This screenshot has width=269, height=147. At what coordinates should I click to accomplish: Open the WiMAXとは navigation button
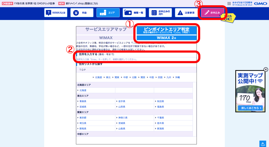pos(56,13)
